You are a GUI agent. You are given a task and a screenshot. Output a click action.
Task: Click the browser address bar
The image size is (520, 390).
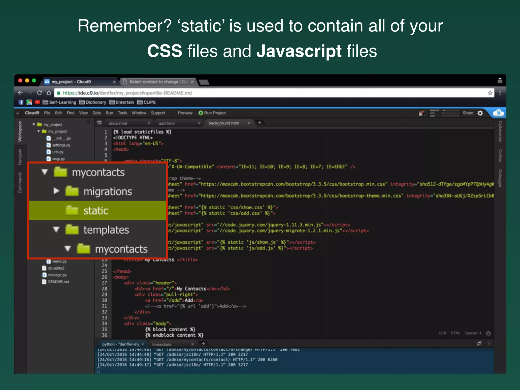[x=254, y=93]
